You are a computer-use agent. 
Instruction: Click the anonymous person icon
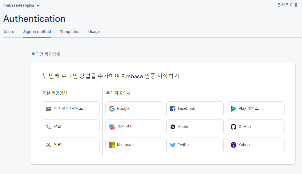[49, 145]
